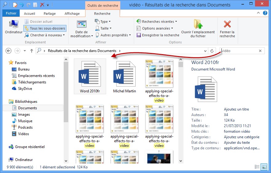
Task: Click Ajoutez un titre link
Action: (236, 109)
